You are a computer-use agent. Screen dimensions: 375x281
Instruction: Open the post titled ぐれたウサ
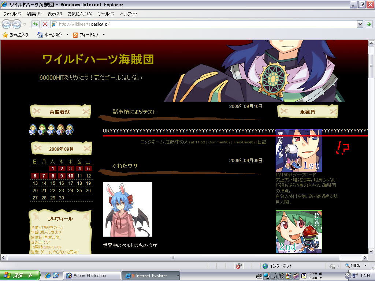coord(125,166)
